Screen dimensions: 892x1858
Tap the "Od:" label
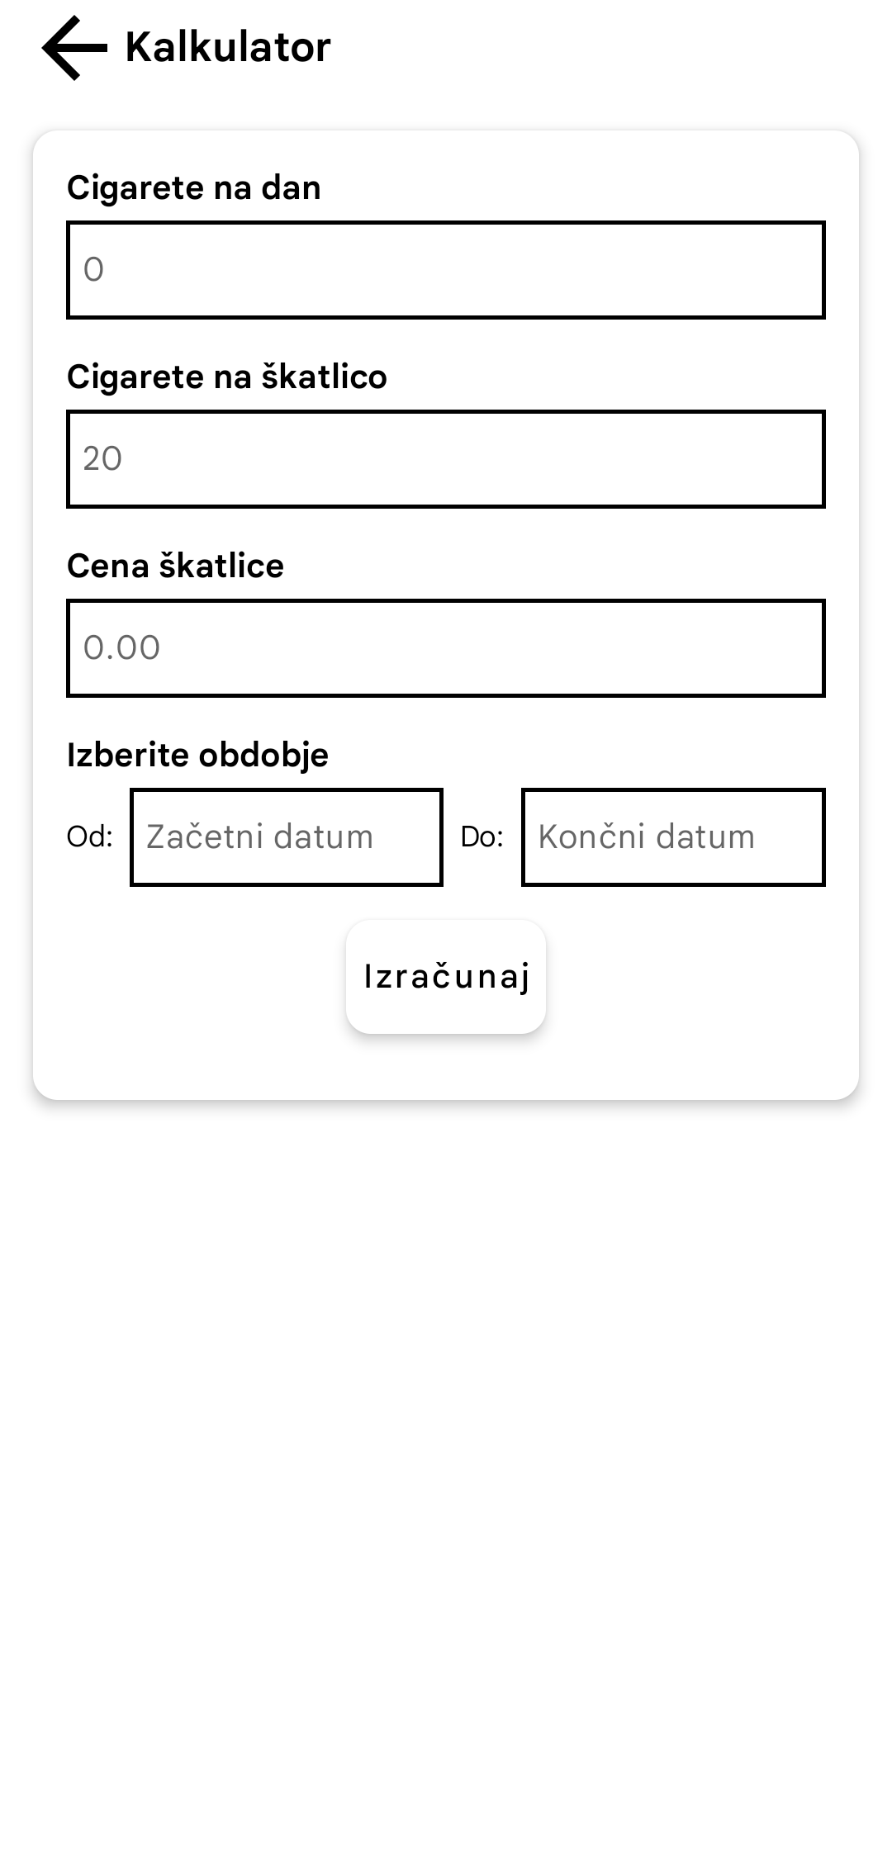point(89,837)
